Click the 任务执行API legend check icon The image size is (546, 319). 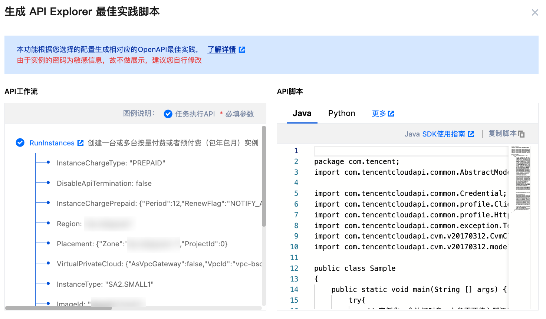click(168, 114)
